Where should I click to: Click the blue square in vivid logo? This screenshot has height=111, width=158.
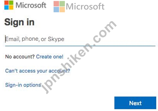coord(6,7)
